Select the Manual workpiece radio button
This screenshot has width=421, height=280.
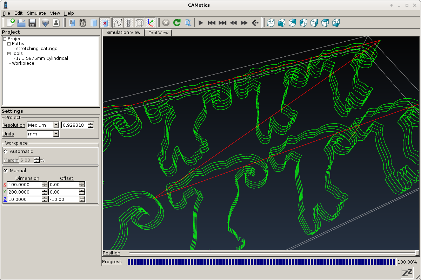coord(5,170)
